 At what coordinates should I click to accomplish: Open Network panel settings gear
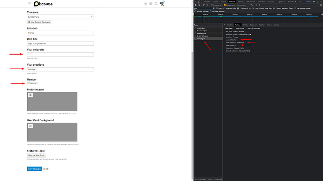[321, 5]
